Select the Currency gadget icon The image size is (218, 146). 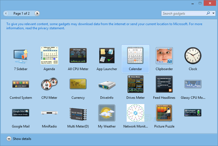click(x=78, y=84)
